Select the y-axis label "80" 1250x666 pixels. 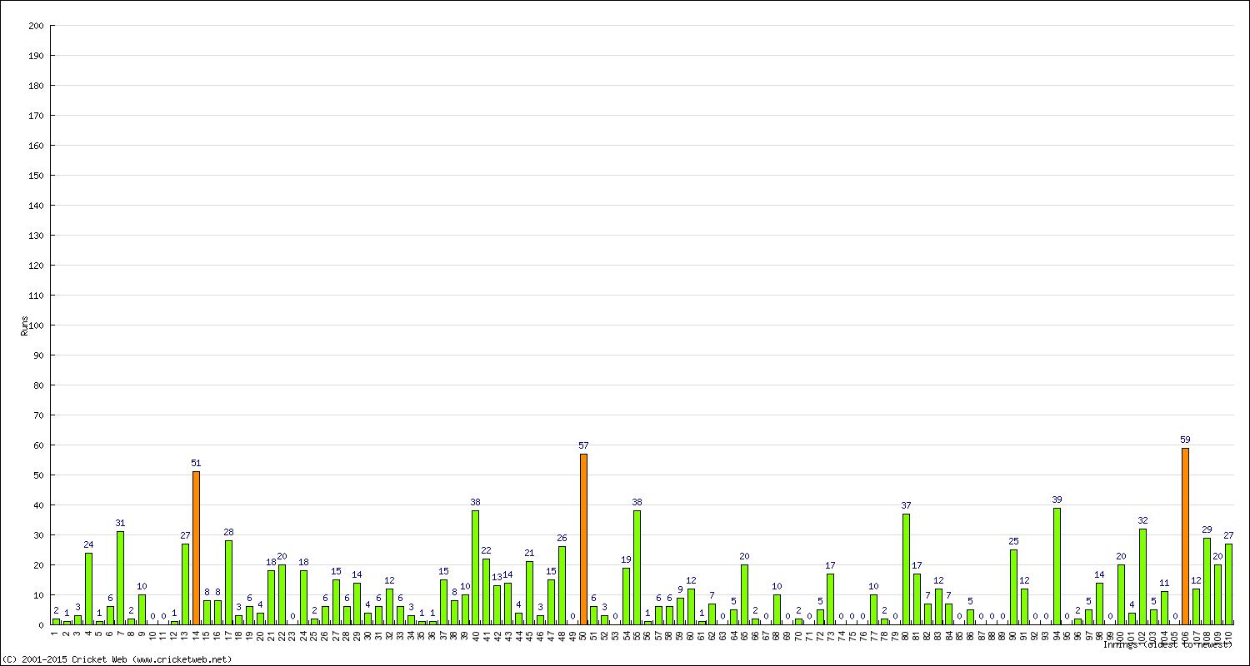tap(38, 385)
